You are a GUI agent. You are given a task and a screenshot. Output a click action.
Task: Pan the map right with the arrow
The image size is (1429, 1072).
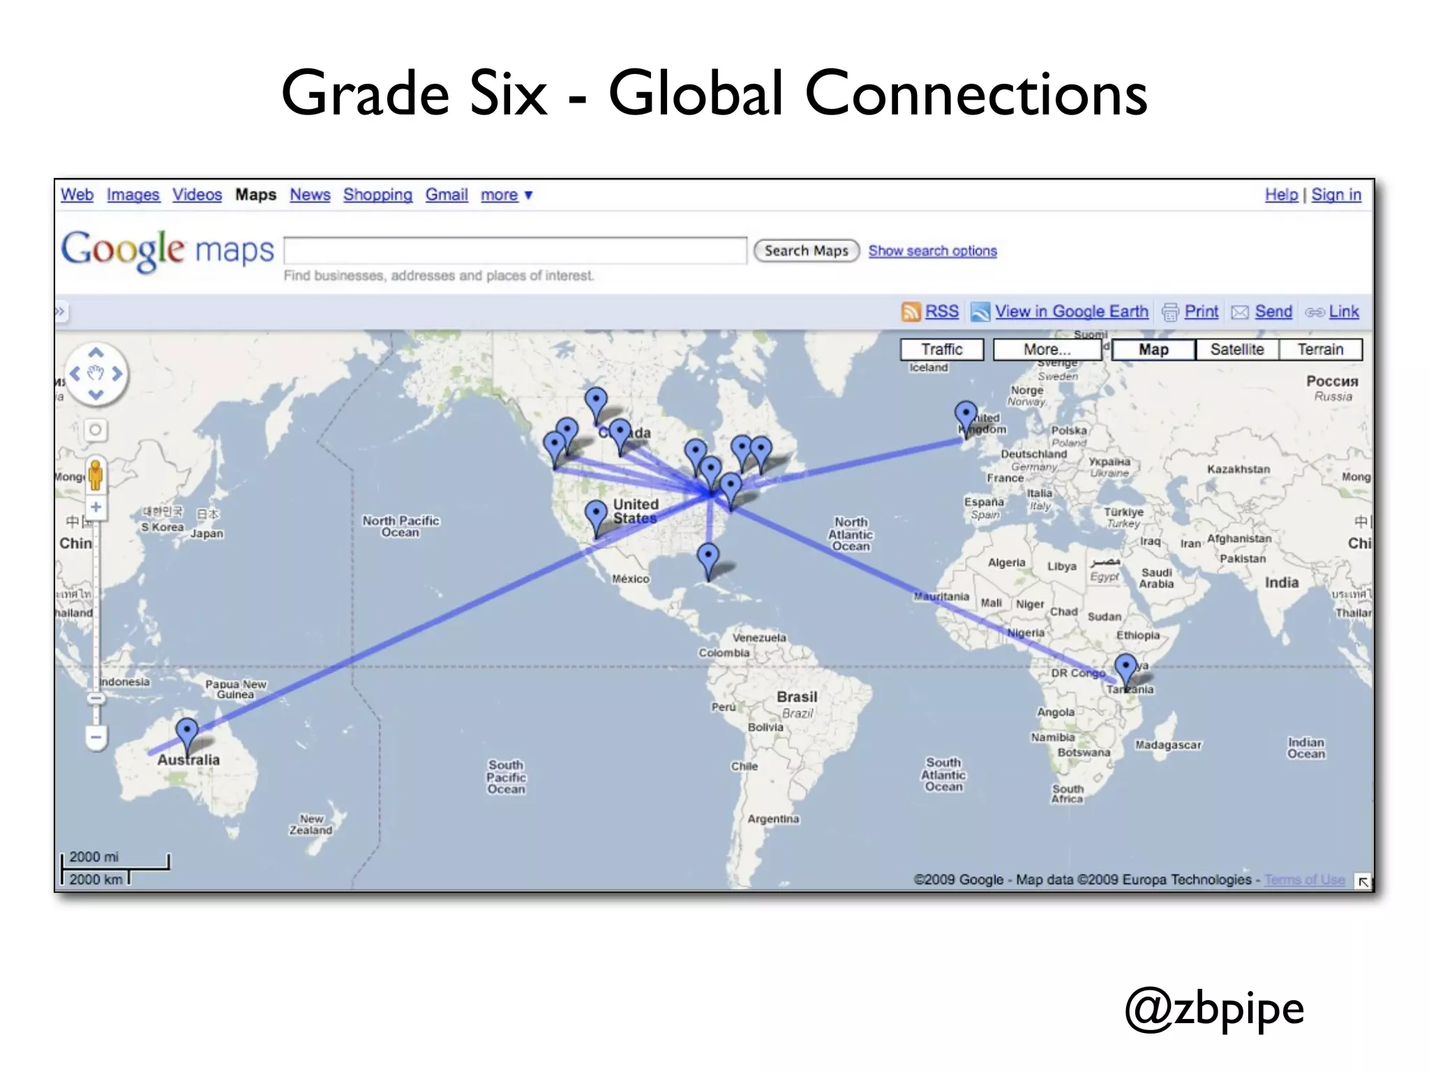pos(117,373)
